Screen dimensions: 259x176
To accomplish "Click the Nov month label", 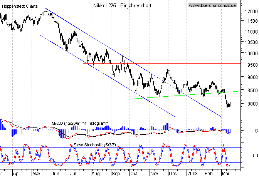I will click(154, 174).
